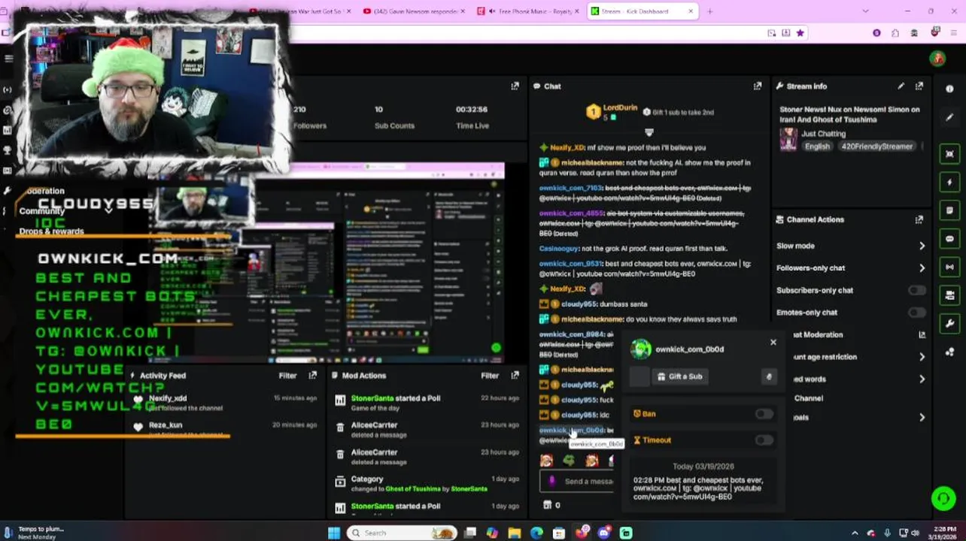Expand Followers-only chat settings
Viewport: 966px width, 541px height.
(x=922, y=268)
